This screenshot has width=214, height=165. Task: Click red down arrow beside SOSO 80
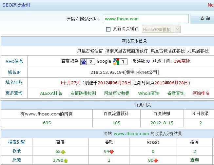156,160
